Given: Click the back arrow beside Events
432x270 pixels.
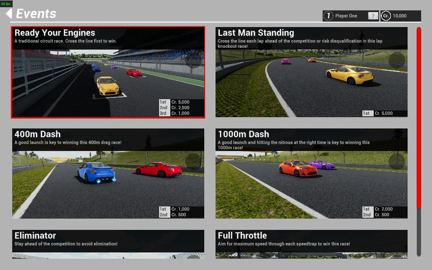Looking at the screenshot, I should point(9,14).
